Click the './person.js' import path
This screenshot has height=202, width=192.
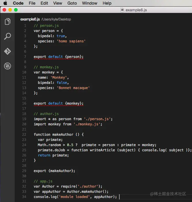point(97,119)
